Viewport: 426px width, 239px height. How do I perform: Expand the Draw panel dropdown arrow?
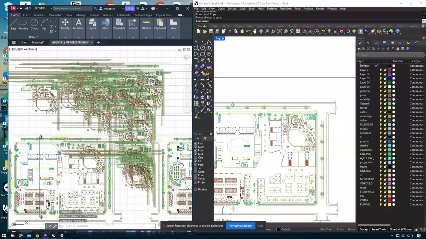(x=37, y=37)
